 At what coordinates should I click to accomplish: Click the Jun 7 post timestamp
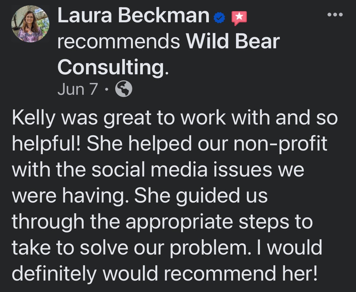pos(78,90)
